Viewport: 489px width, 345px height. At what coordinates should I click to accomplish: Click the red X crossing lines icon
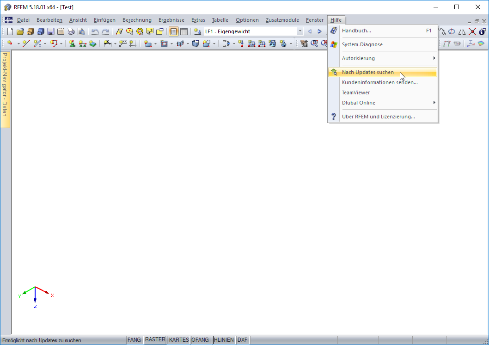coord(472,31)
